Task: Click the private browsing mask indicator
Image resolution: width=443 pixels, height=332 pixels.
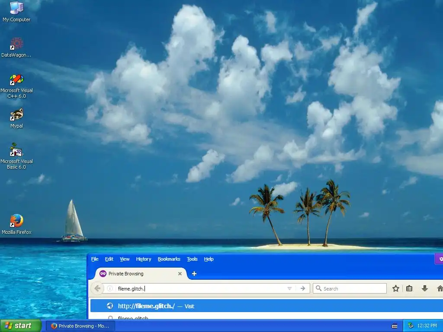Action: (439, 259)
